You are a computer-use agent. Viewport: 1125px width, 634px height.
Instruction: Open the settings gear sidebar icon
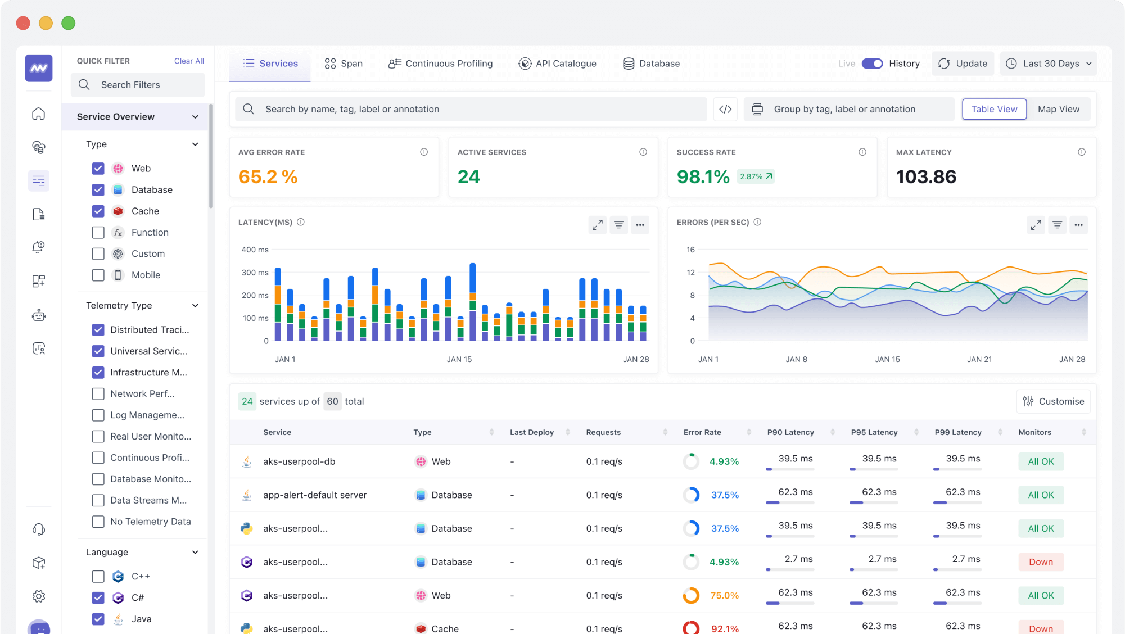point(39,596)
